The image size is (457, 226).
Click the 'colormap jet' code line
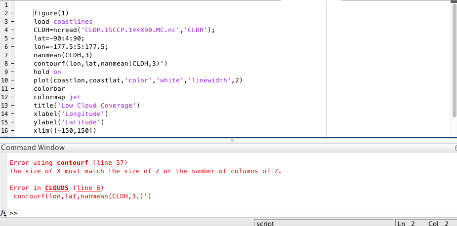57,97
